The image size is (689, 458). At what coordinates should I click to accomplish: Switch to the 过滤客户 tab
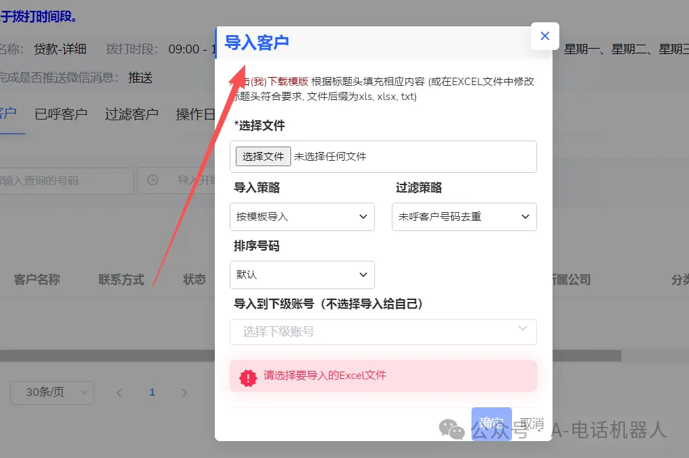[130, 114]
